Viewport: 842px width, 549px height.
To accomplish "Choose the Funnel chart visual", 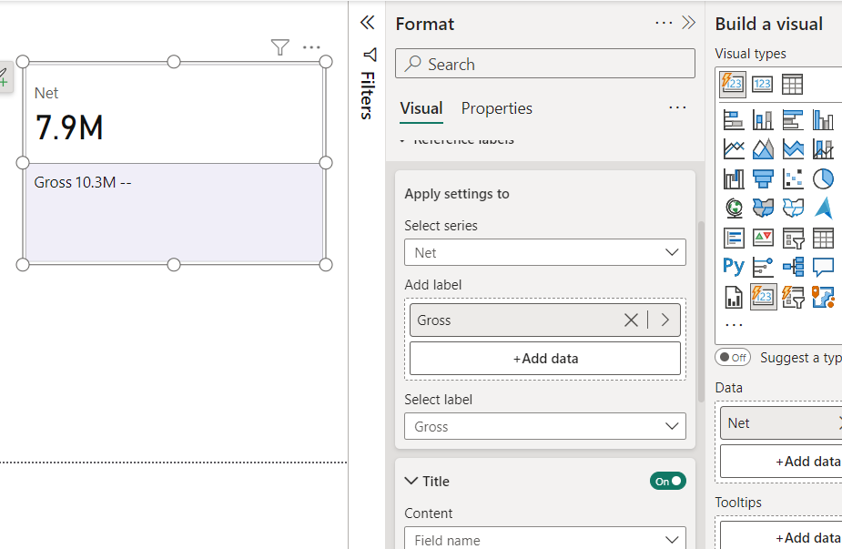I will (x=763, y=178).
